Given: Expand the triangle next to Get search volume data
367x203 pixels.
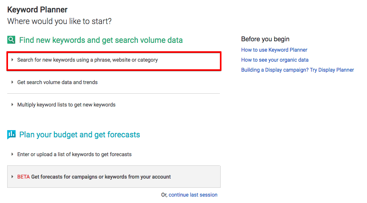Looking at the screenshot, I should [x=13, y=82].
